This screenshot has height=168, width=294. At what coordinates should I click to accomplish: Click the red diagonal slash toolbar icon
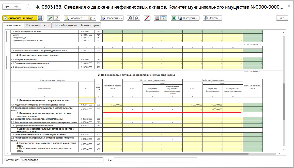click(147, 18)
